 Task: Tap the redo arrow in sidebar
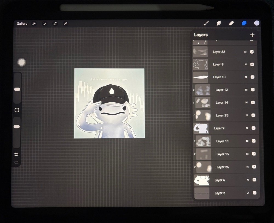pos(16,162)
